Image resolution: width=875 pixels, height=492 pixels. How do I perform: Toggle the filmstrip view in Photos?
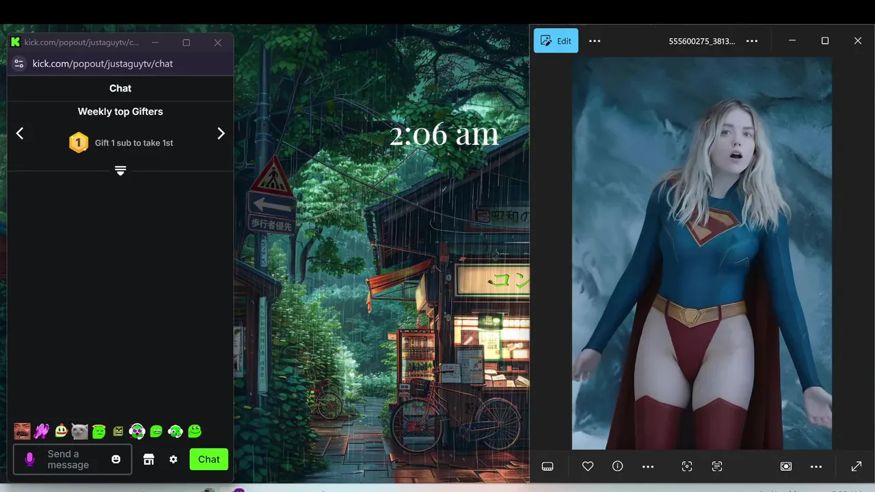point(547,466)
